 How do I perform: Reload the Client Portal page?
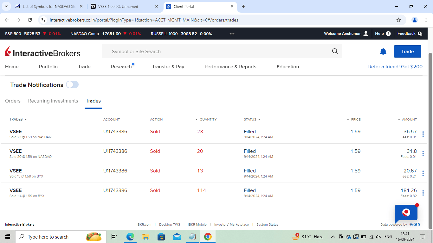[x=30, y=20]
